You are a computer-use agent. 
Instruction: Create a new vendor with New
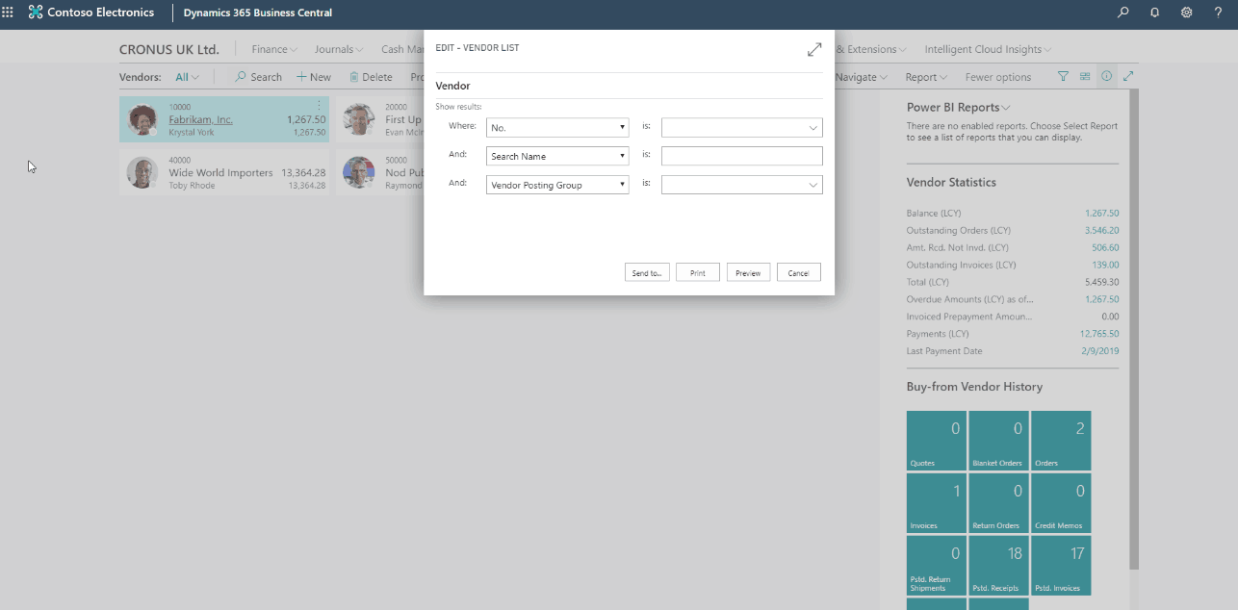pos(314,77)
